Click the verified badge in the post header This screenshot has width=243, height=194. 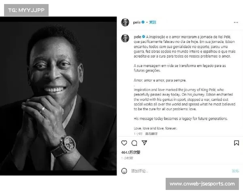pos(143,22)
